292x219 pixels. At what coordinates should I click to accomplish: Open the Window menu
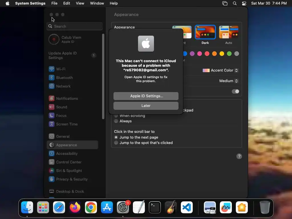[97, 3]
